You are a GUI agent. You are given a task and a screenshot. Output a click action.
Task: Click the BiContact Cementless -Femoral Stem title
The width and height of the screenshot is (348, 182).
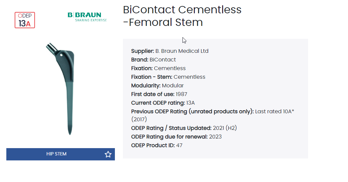coord(182,16)
